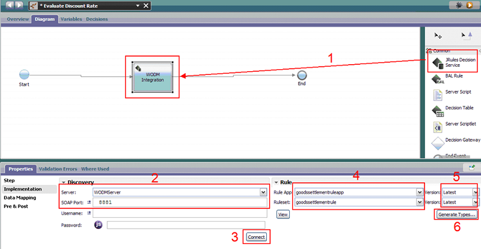This screenshot has width=481, height=249.
Task: Go to the Decisions tab
Action: click(x=97, y=19)
